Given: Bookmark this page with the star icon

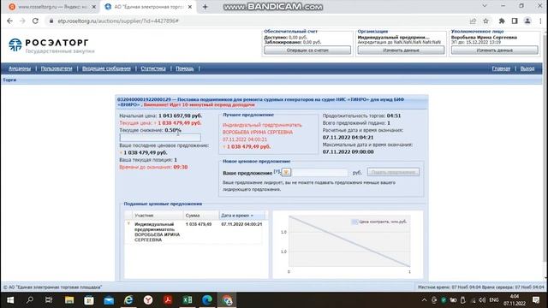Looking at the screenshot, I should pyautogui.click(x=485, y=21).
